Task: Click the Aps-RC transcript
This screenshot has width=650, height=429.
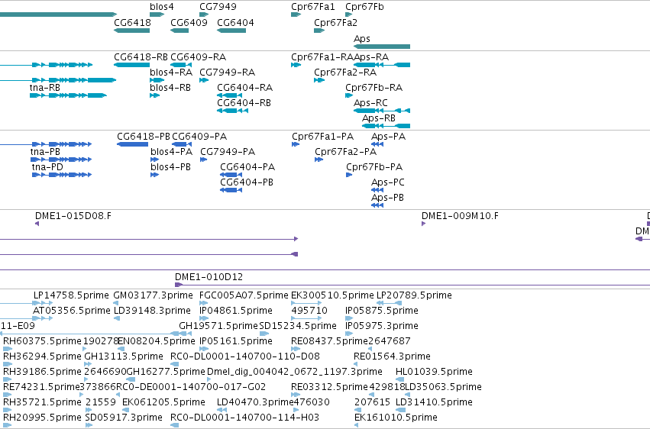Action: click(382, 111)
